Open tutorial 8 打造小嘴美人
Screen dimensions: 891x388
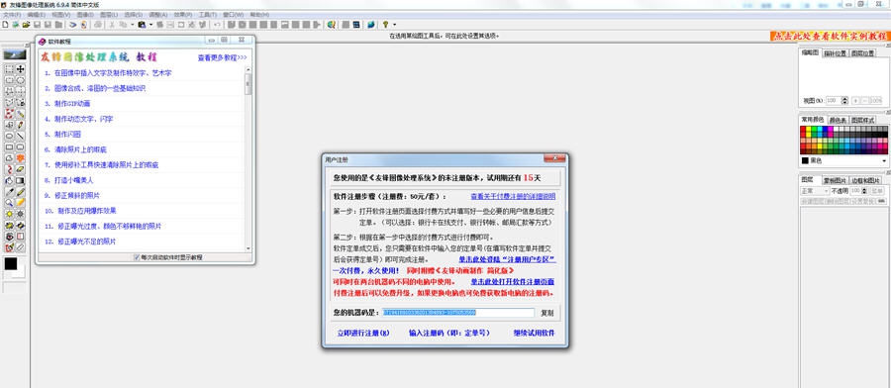[x=68, y=180]
